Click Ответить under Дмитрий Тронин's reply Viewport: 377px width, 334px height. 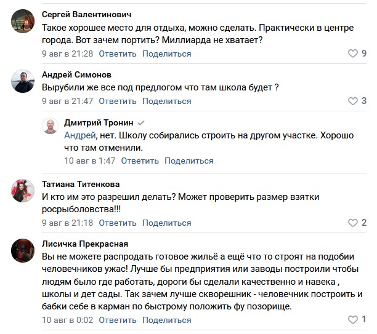point(140,161)
